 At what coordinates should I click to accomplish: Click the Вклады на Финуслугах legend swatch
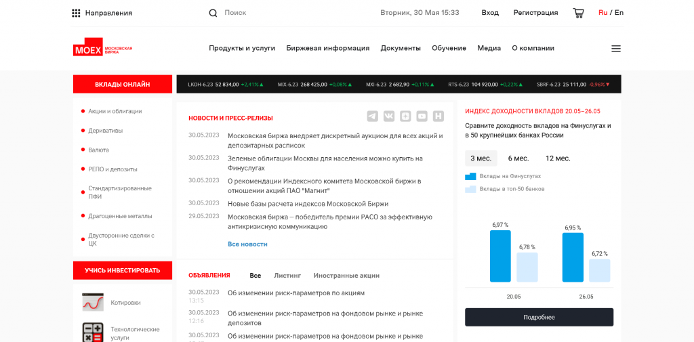click(470, 176)
